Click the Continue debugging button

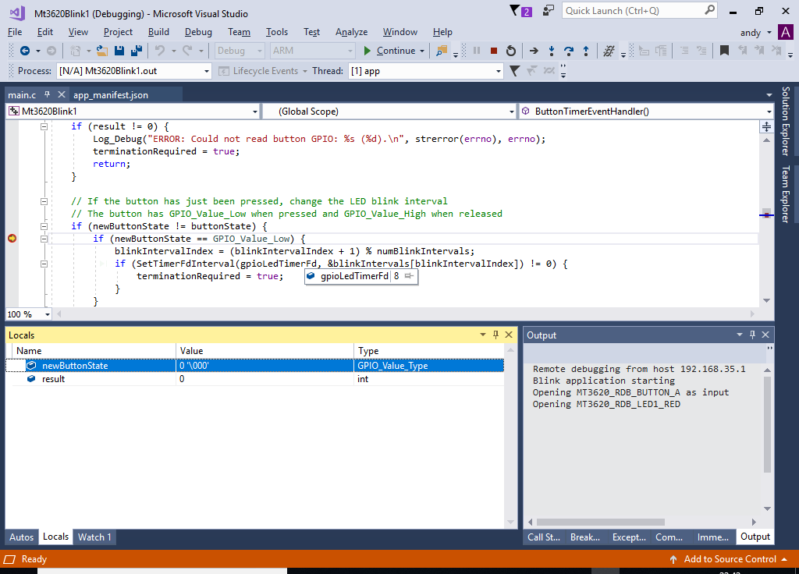pos(389,51)
